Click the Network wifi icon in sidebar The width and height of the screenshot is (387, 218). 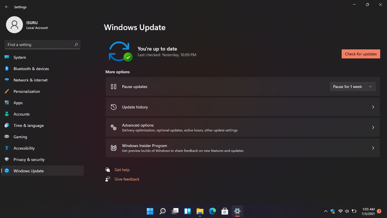[x=7, y=80]
